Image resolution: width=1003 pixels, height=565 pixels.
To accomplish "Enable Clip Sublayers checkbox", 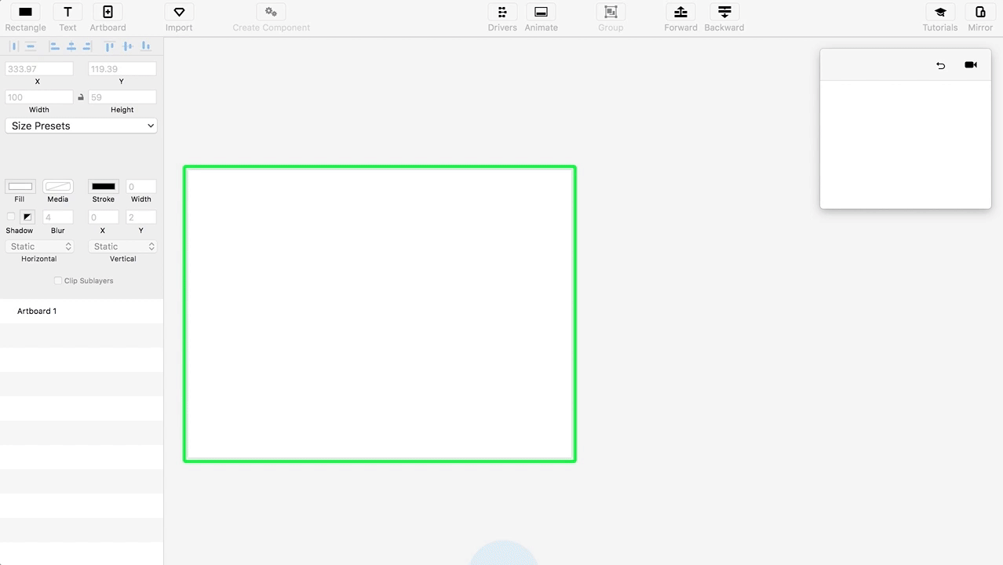I will pyautogui.click(x=57, y=280).
